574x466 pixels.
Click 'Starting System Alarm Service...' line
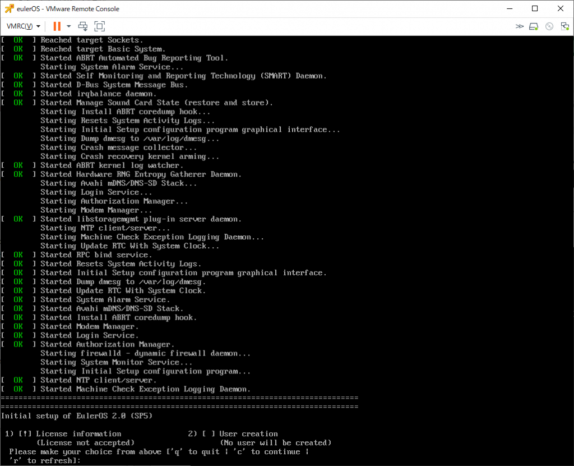click(x=112, y=67)
